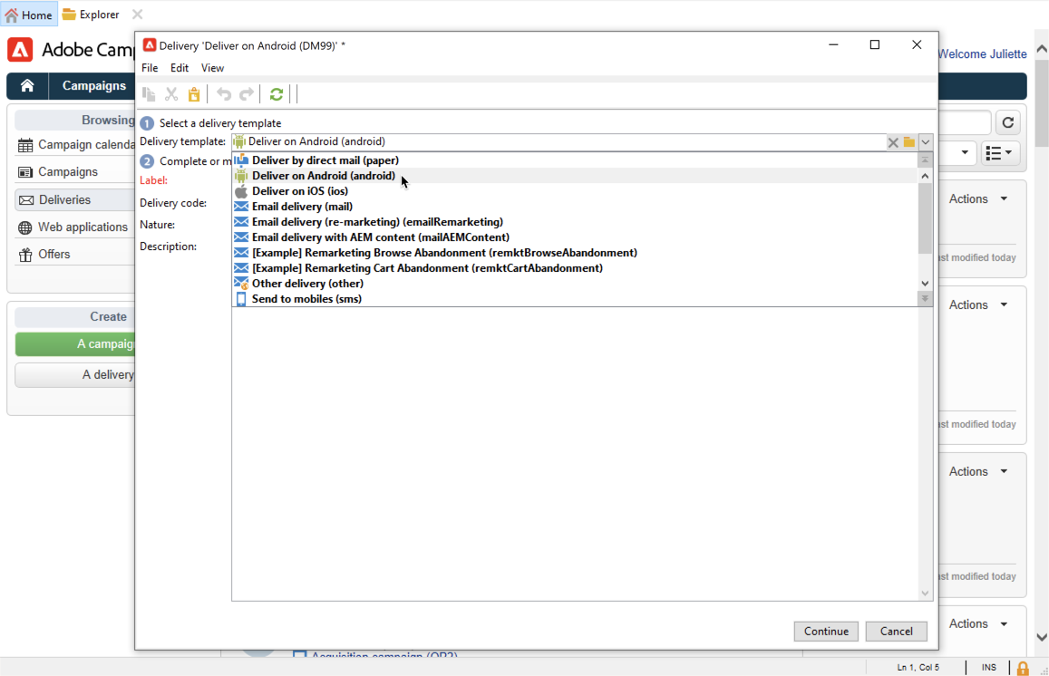Open the filter dropdown arrow beside list view
Image resolution: width=1049 pixels, height=676 pixels.
[964, 152]
